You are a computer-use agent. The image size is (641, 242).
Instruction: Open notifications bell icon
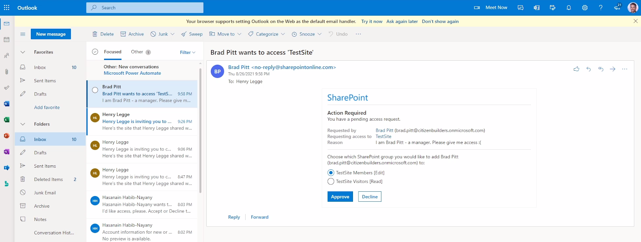(x=568, y=8)
